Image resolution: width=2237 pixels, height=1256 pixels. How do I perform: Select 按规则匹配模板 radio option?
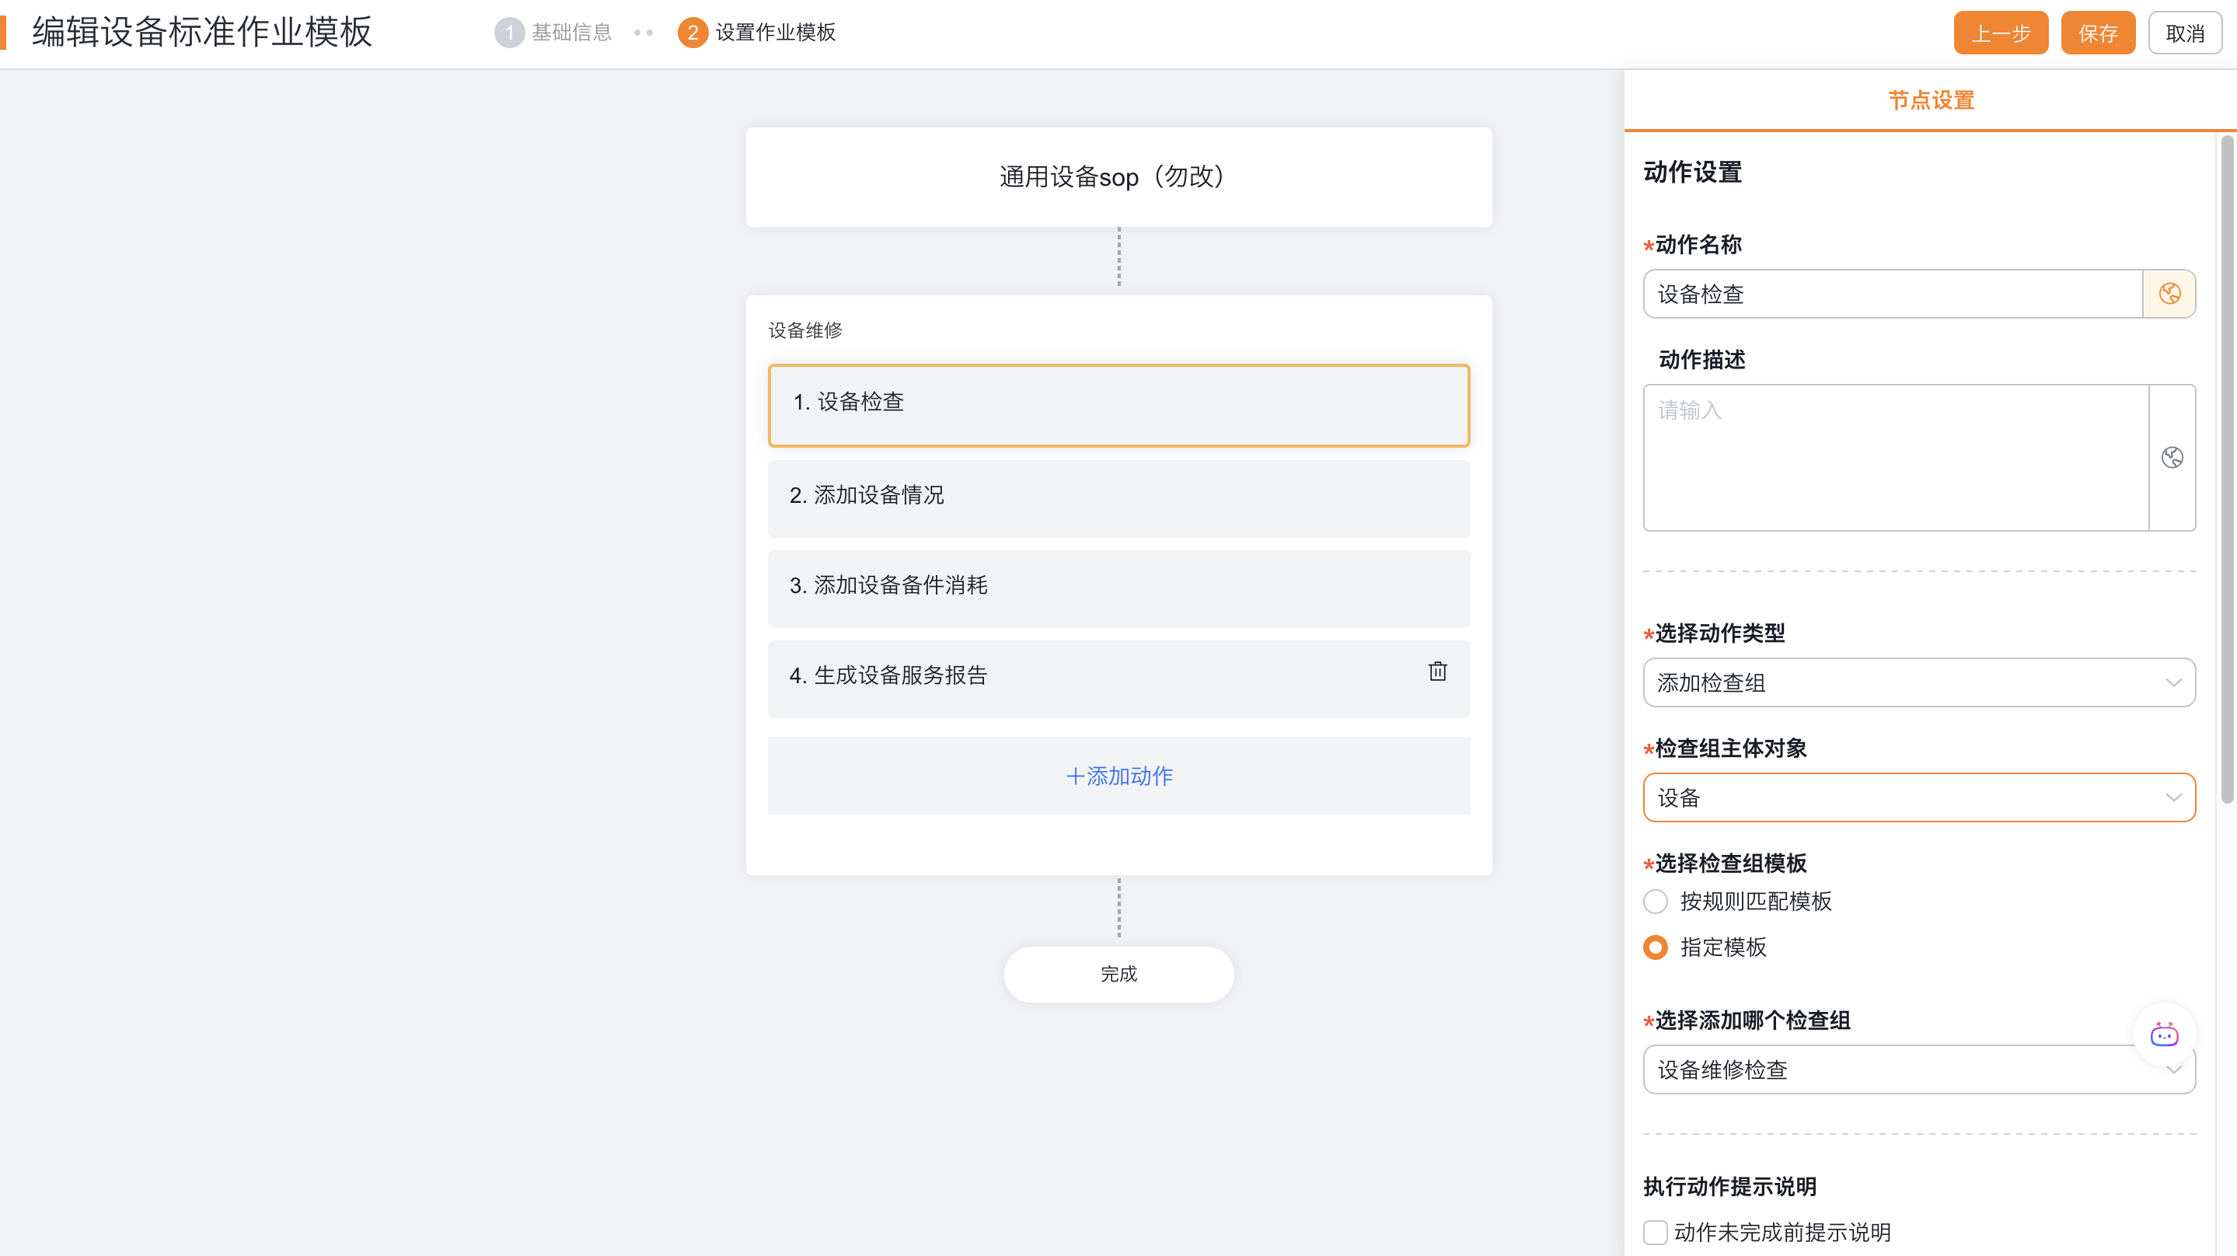[1655, 902]
